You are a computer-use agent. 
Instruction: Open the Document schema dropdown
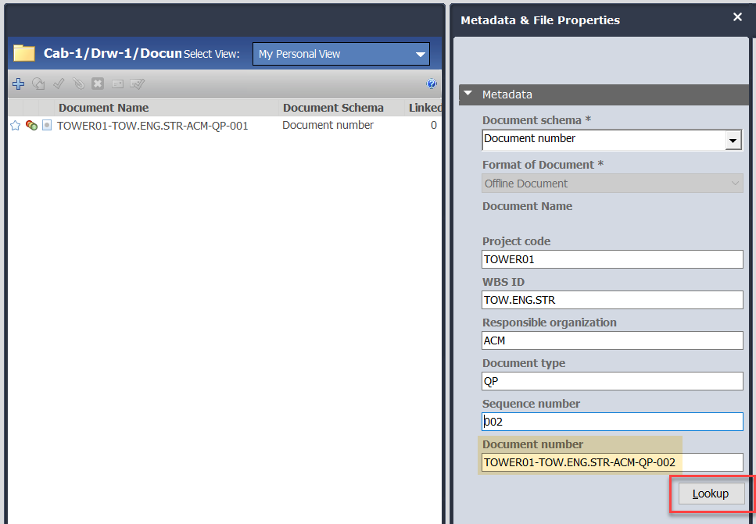click(x=733, y=139)
